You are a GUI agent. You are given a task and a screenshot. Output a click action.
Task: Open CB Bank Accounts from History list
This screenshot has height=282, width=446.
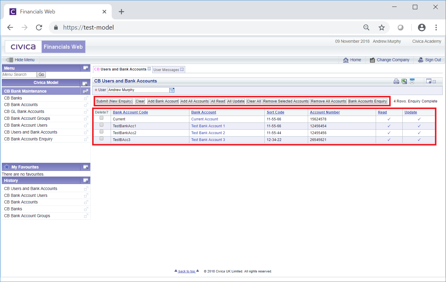(21, 202)
